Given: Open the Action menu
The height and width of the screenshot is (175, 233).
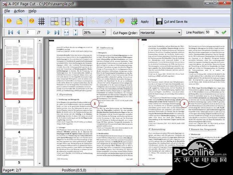Looking at the screenshot, I should (19, 11).
